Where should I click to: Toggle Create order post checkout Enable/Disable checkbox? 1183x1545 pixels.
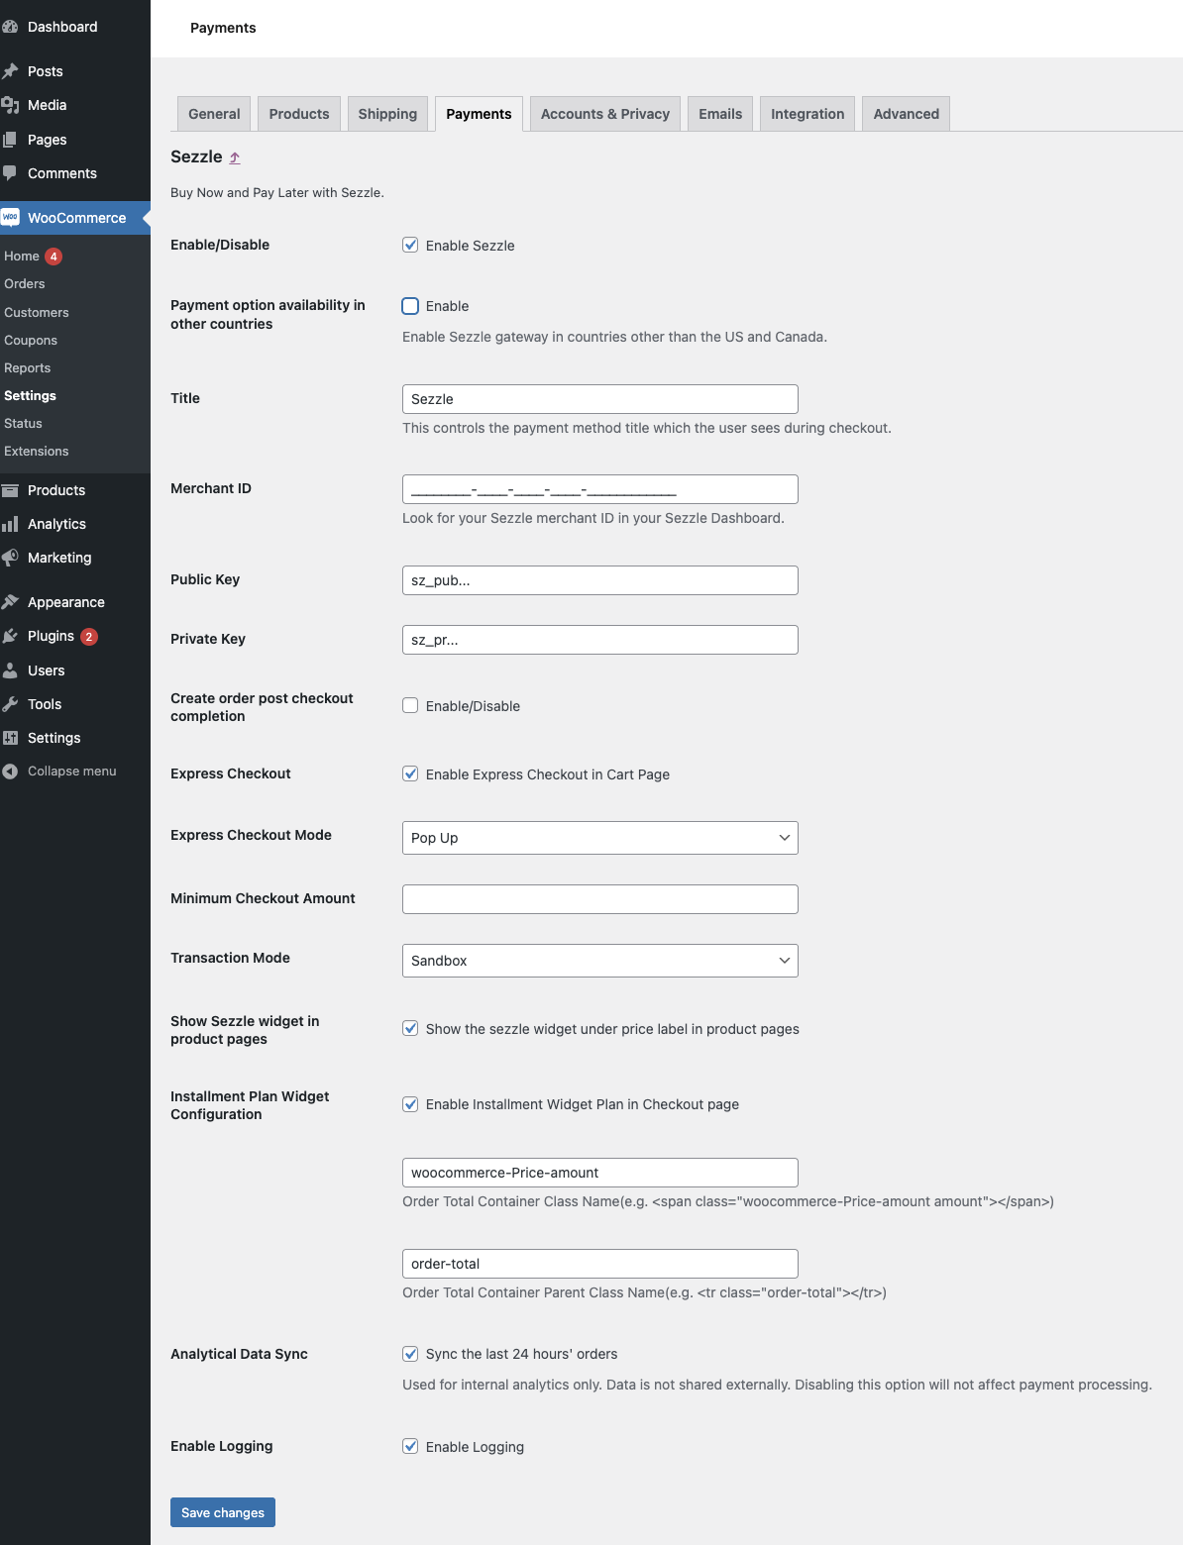click(410, 705)
